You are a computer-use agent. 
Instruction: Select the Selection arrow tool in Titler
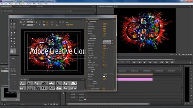click(x=11, y=21)
